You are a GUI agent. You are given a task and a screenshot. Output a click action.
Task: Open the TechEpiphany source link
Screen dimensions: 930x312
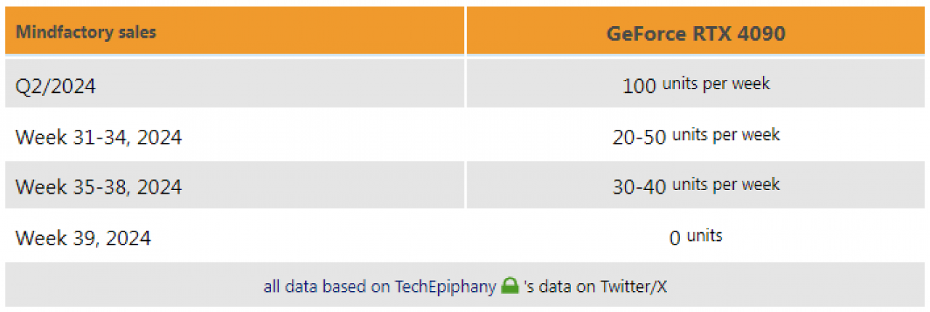coord(447,287)
